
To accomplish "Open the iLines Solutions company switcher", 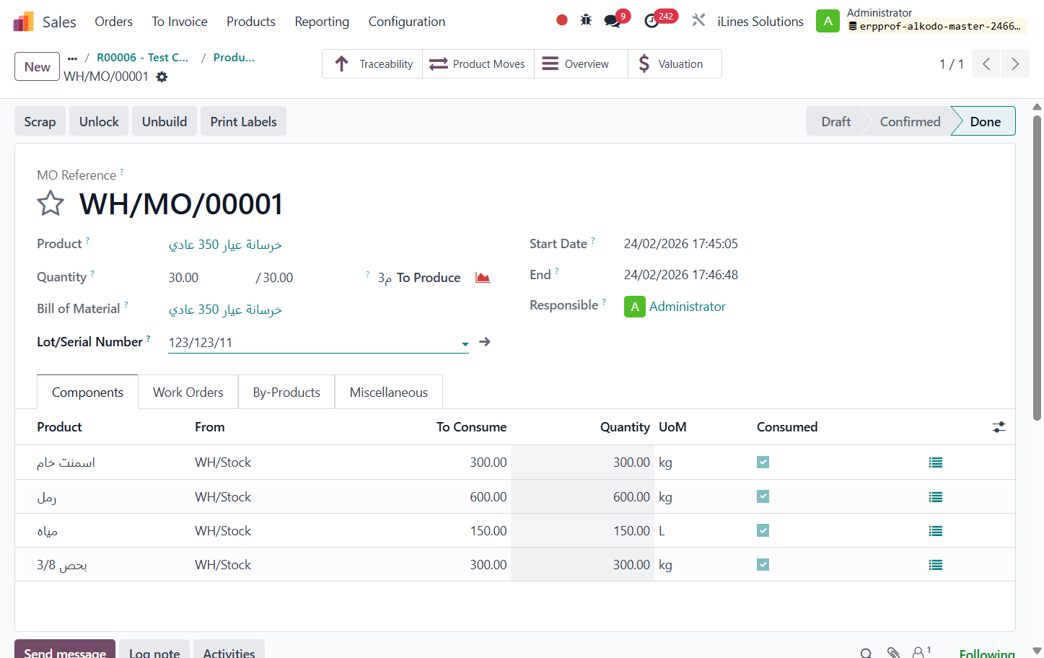I will click(760, 22).
